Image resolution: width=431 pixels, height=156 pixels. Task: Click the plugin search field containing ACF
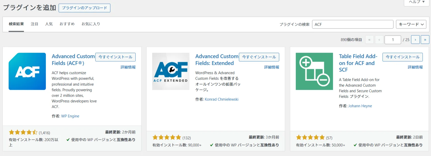coord(353,24)
